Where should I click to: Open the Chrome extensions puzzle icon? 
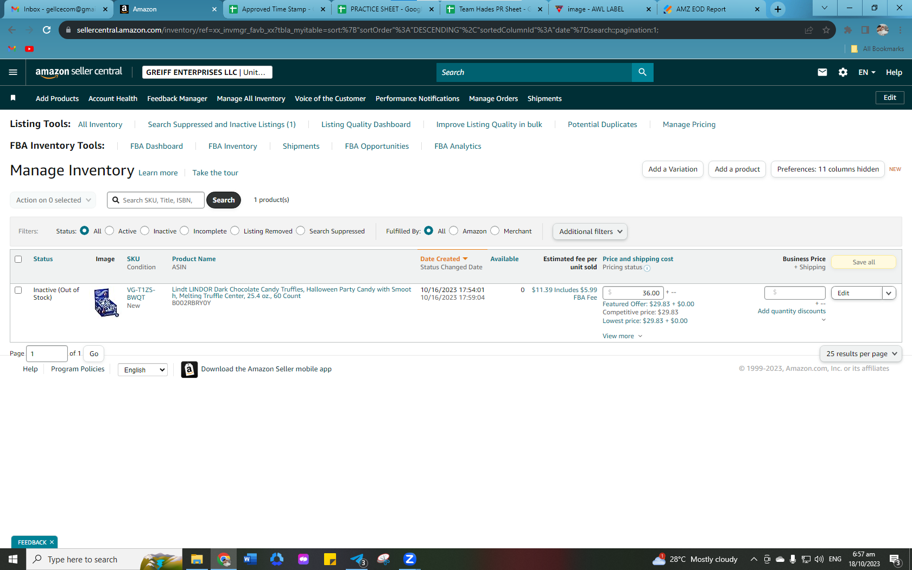point(848,30)
